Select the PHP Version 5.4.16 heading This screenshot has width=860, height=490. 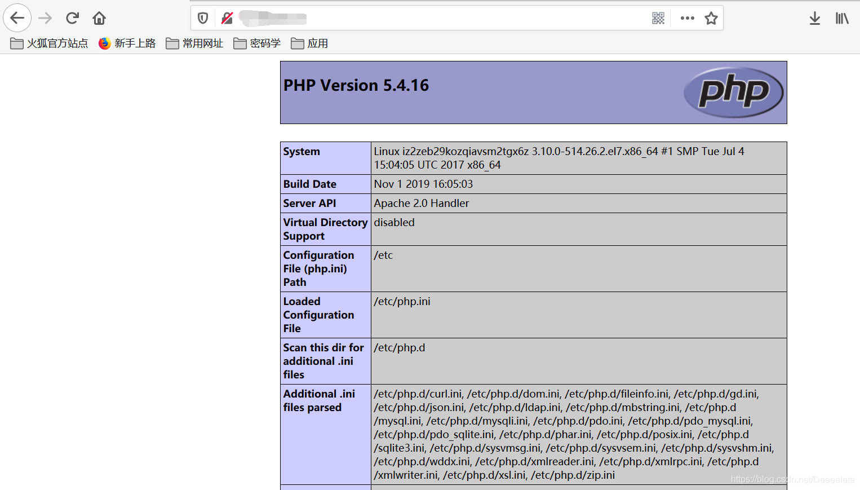coord(356,85)
